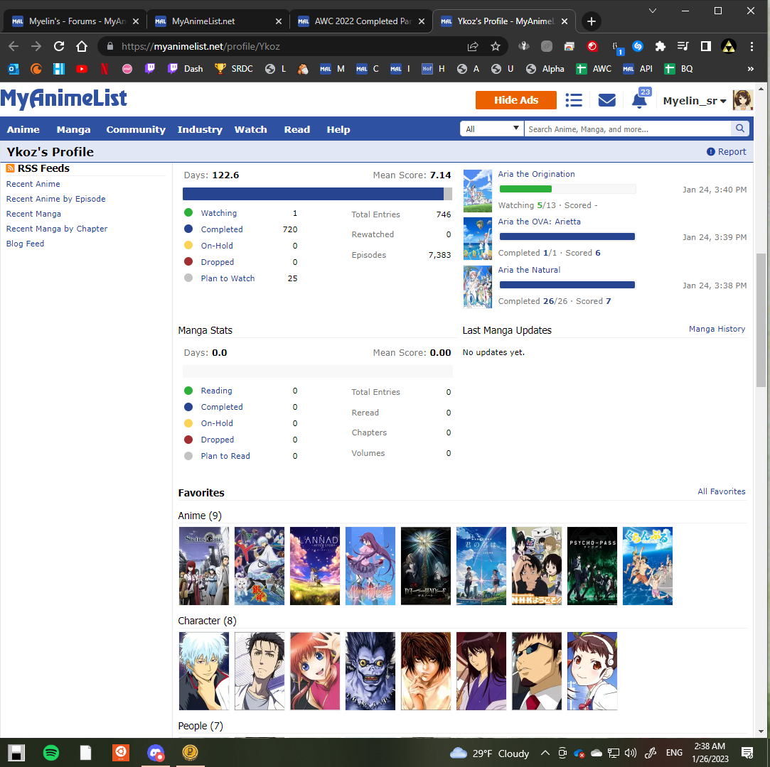Open the Clannad After Story favorite thumbnail
The width and height of the screenshot is (770, 767).
(315, 566)
